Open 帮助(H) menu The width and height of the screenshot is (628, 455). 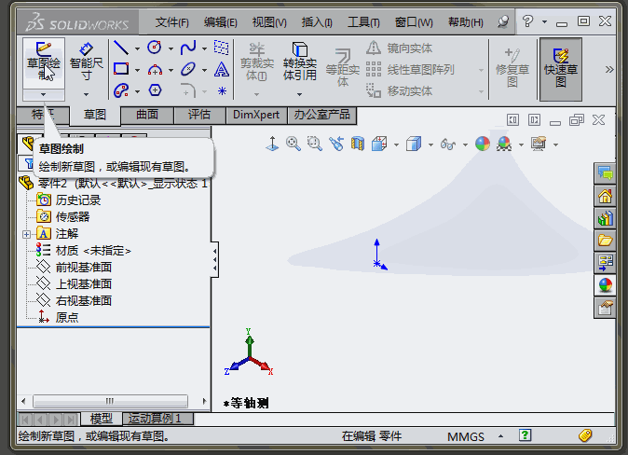465,22
